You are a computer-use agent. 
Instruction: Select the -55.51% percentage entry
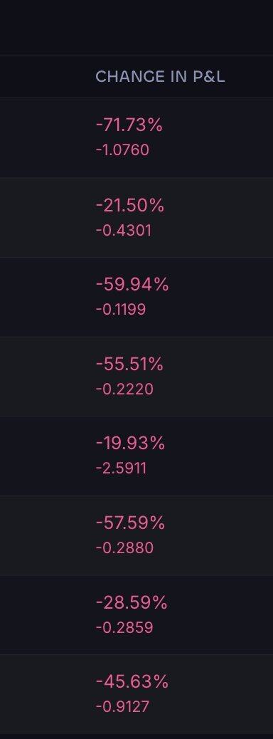coord(129,365)
